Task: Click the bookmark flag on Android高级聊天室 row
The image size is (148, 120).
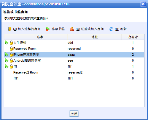Action: pos(7,60)
